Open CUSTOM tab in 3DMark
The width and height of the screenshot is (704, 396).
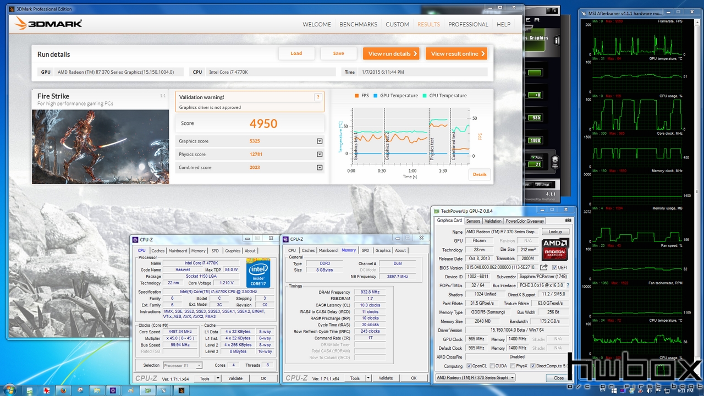[x=397, y=24]
